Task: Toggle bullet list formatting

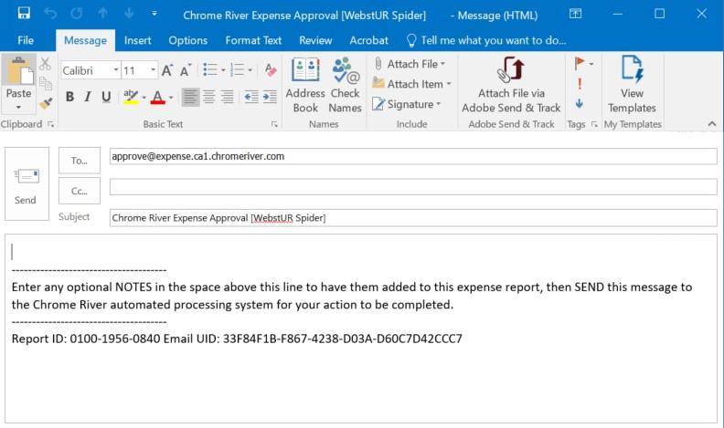Action: point(210,70)
